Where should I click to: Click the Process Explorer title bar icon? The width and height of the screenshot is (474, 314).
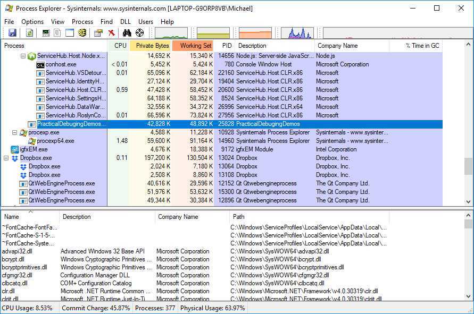9,8
